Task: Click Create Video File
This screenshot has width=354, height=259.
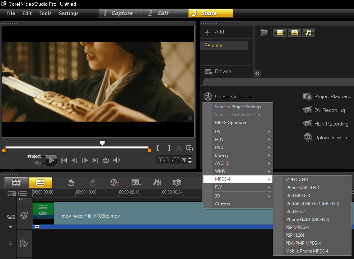Action: (228, 97)
